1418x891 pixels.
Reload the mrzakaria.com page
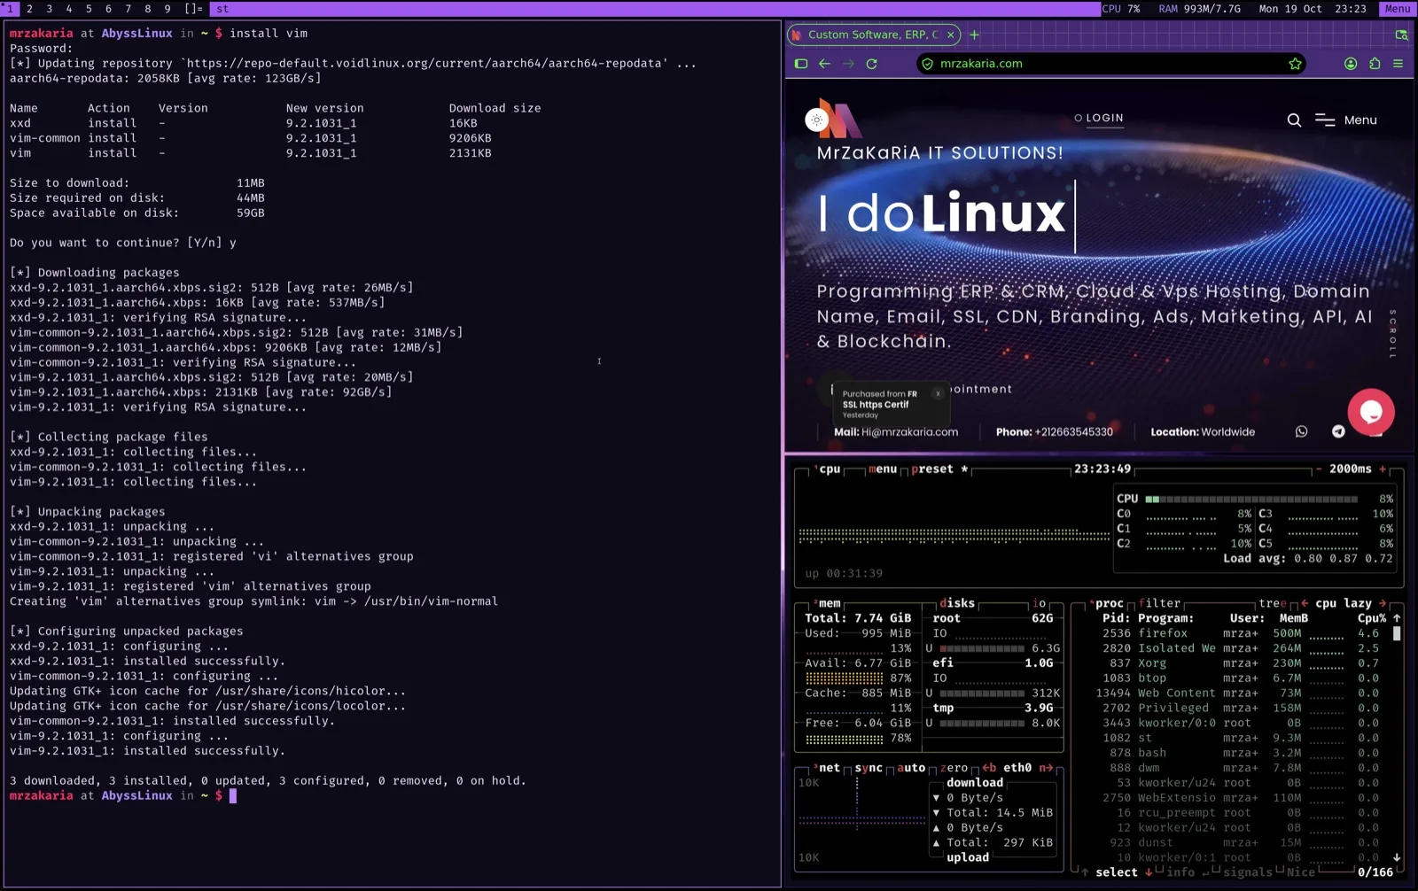pyautogui.click(x=871, y=64)
